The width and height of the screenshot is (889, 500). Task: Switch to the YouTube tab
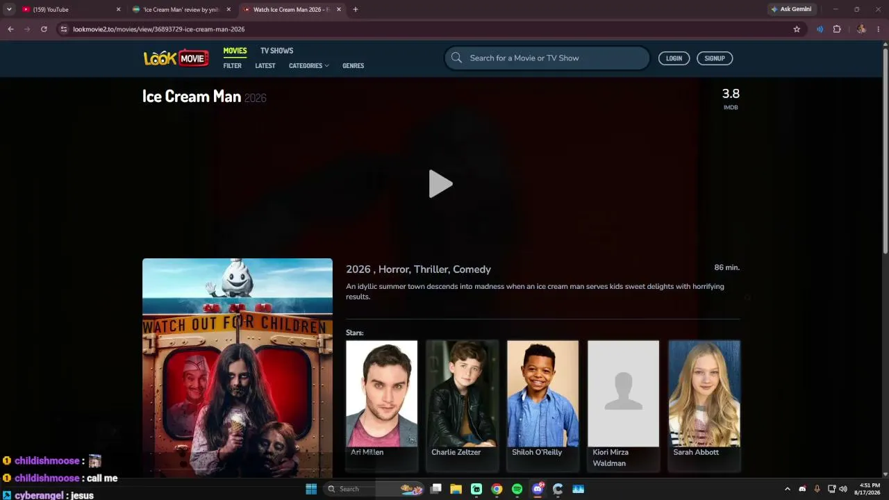tap(69, 10)
